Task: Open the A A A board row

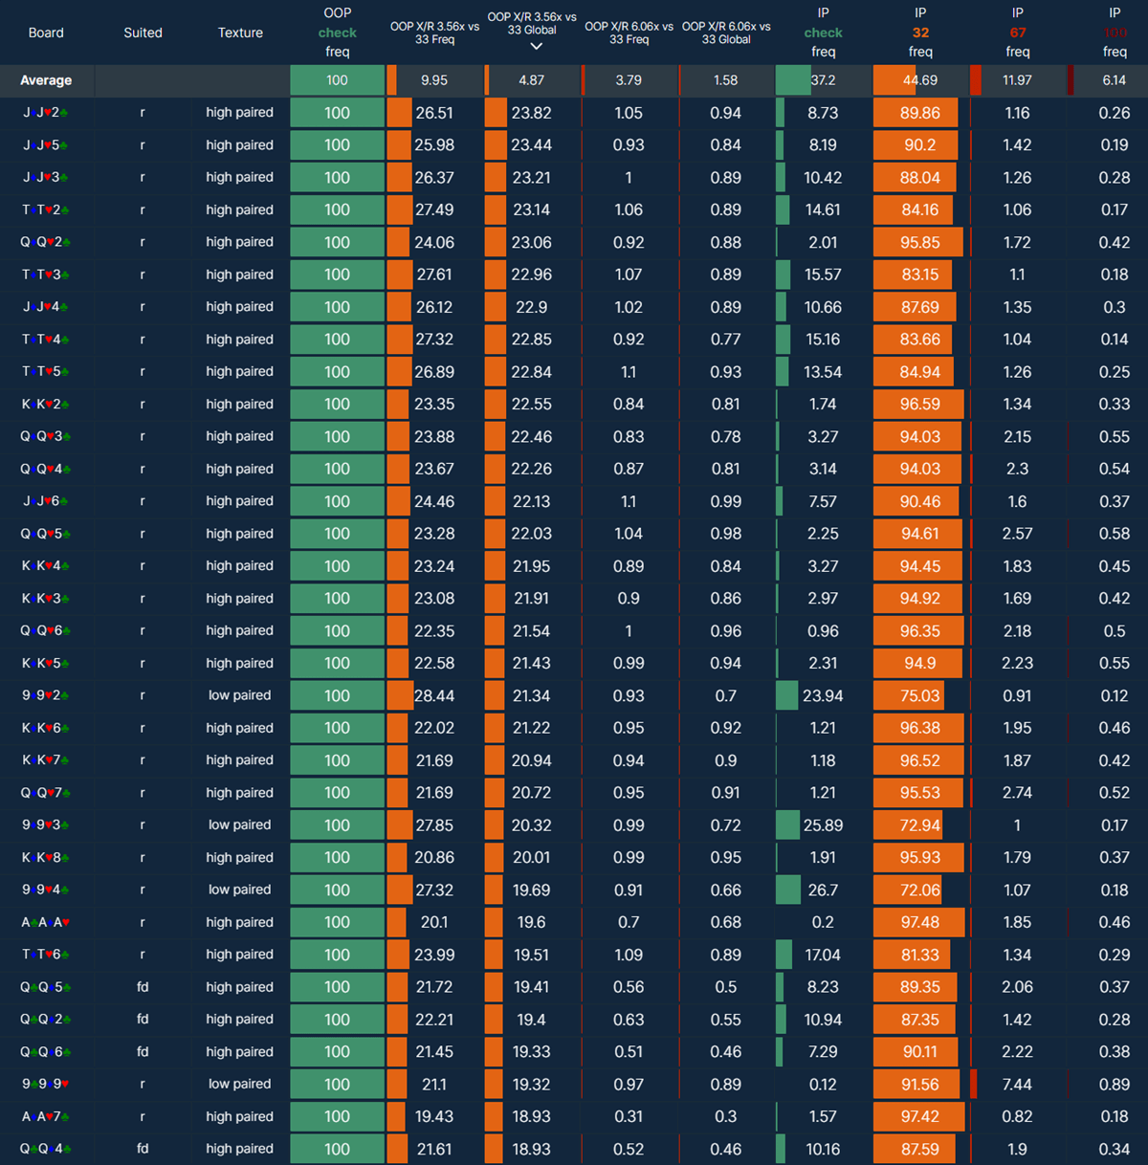Action: (46, 922)
